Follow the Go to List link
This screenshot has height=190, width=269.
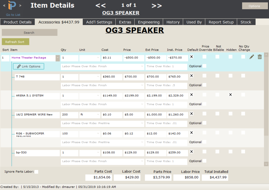pyautogui.click(x=13, y=15)
